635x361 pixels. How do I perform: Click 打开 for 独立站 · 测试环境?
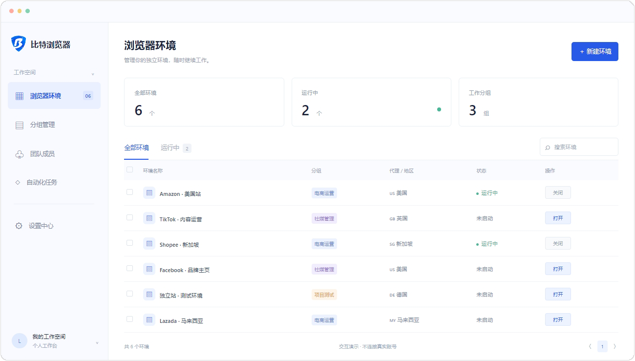click(558, 294)
